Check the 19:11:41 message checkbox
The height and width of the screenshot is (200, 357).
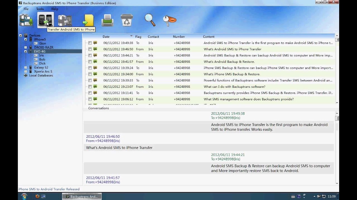pos(90,93)
